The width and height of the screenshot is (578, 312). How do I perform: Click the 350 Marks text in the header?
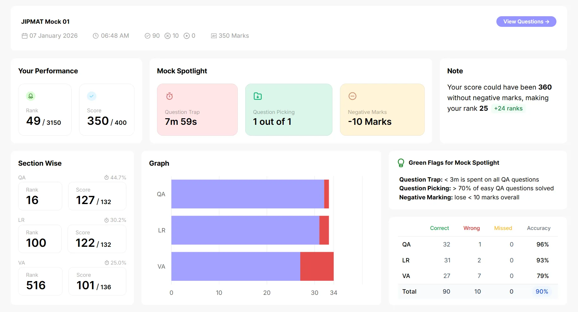[x=234, y=36]
